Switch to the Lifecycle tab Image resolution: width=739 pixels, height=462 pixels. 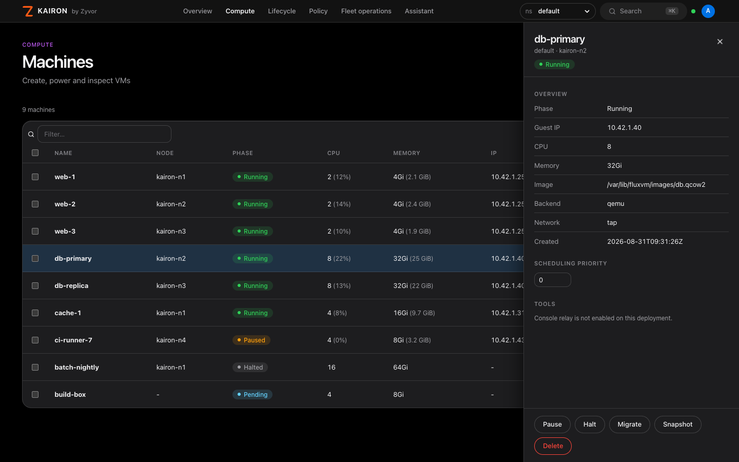tap(282, 11)
